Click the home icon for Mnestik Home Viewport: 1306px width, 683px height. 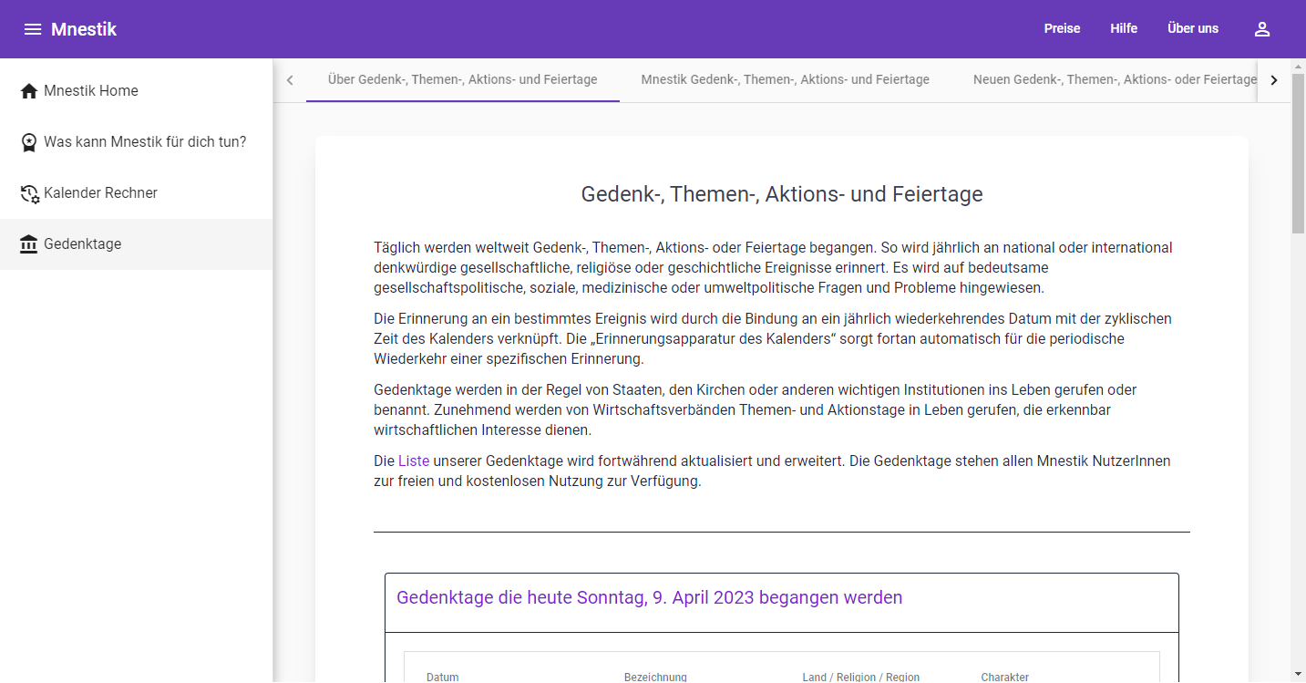tap(29, 91)
